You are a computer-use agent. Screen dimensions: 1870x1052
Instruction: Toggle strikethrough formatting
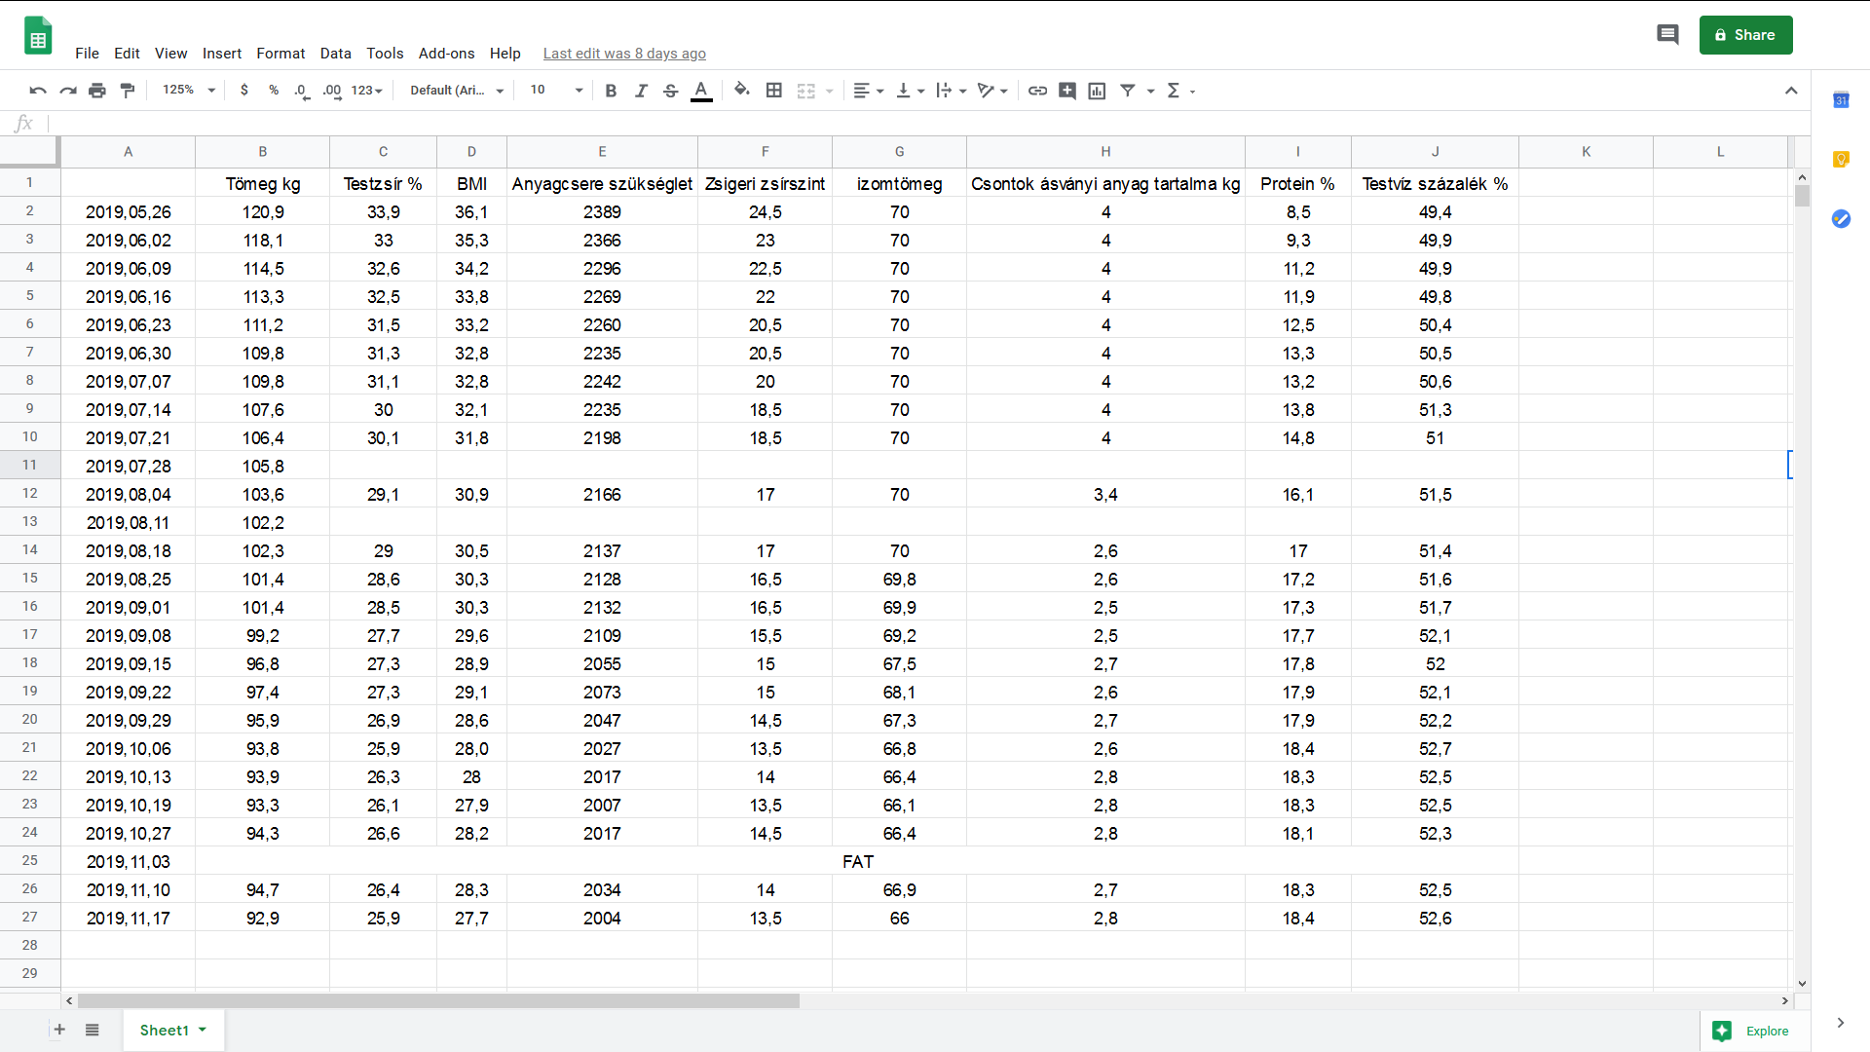point(670,91)
